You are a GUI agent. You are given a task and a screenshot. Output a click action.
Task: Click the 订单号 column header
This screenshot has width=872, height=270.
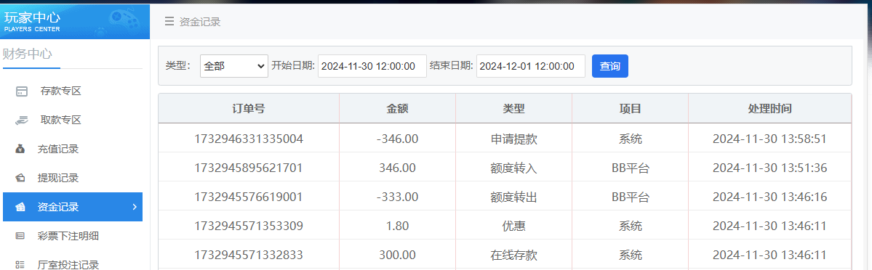pos(249,108)
